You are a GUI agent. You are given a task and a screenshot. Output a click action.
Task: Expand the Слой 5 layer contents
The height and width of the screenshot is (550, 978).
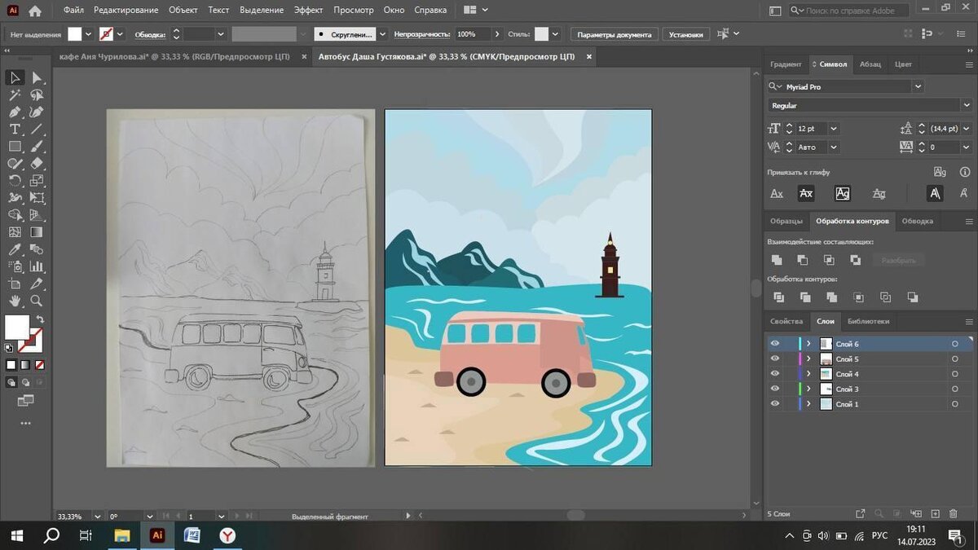pos(808,359)
